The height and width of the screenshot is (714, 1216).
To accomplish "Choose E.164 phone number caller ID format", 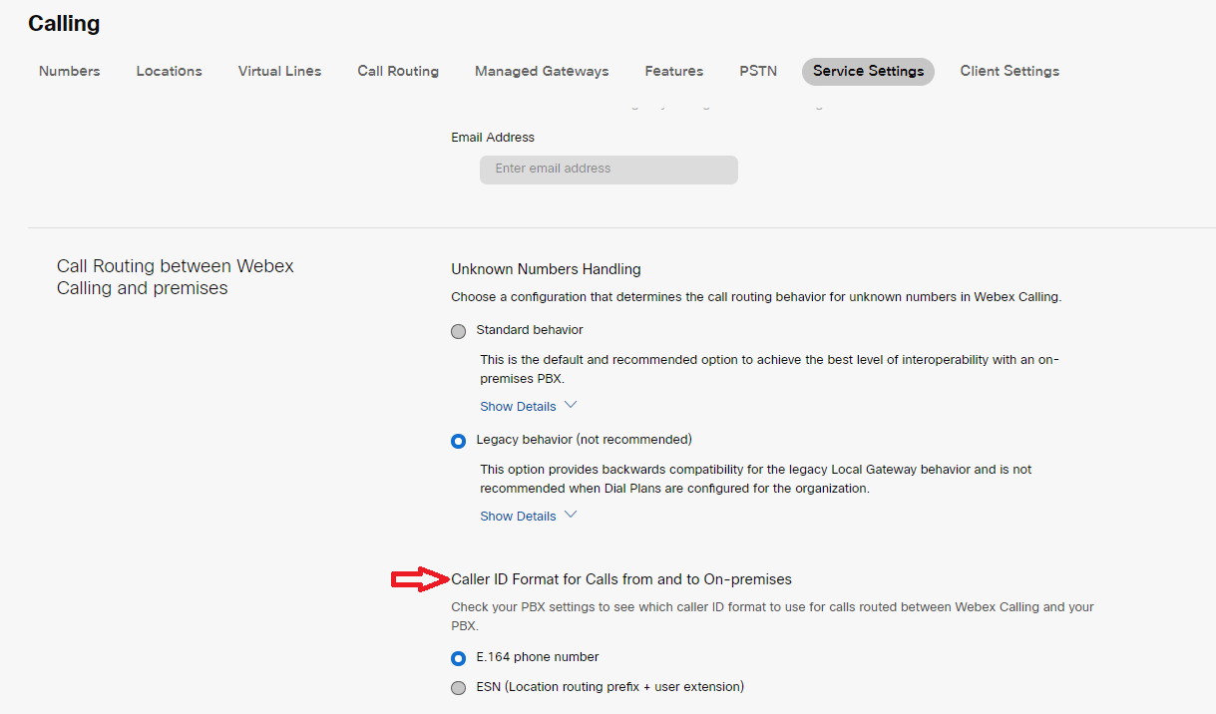I will point(459,658).
